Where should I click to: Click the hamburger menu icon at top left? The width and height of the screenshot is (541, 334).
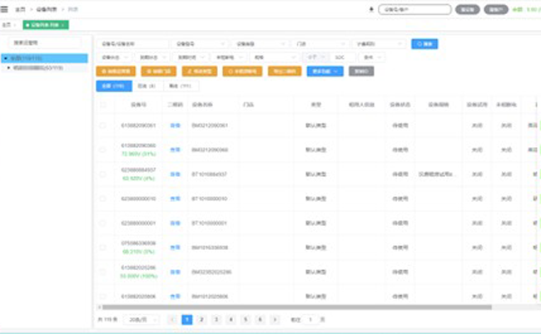click(x=7, y=10)
